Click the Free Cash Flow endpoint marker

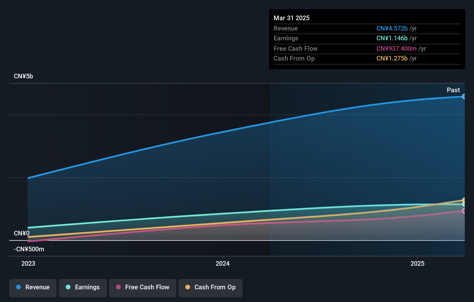click(464, 211)
